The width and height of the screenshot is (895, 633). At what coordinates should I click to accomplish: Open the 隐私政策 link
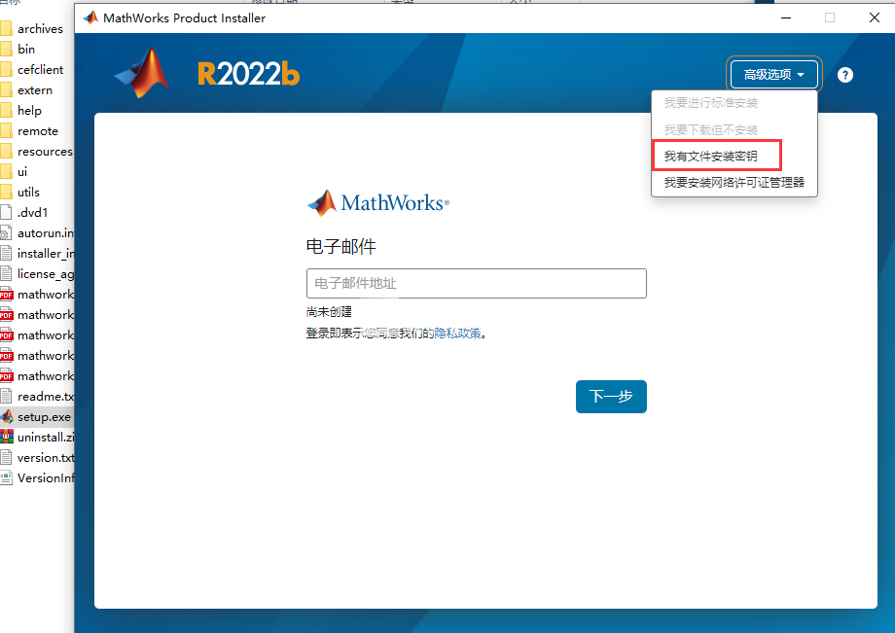click(x=457, y=334)
